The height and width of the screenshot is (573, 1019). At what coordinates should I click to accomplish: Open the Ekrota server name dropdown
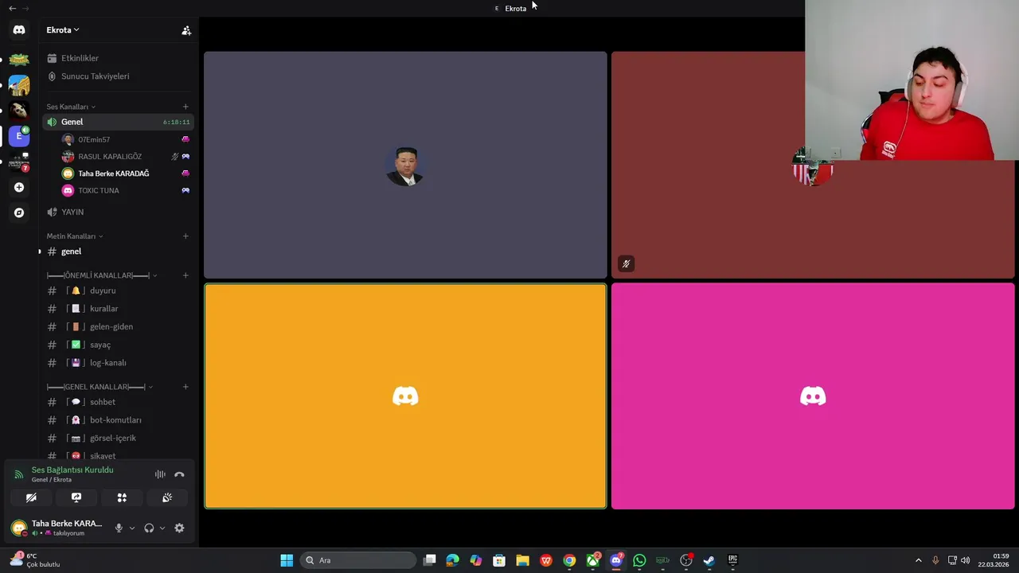pyautogui.click(x=63, y=30)
